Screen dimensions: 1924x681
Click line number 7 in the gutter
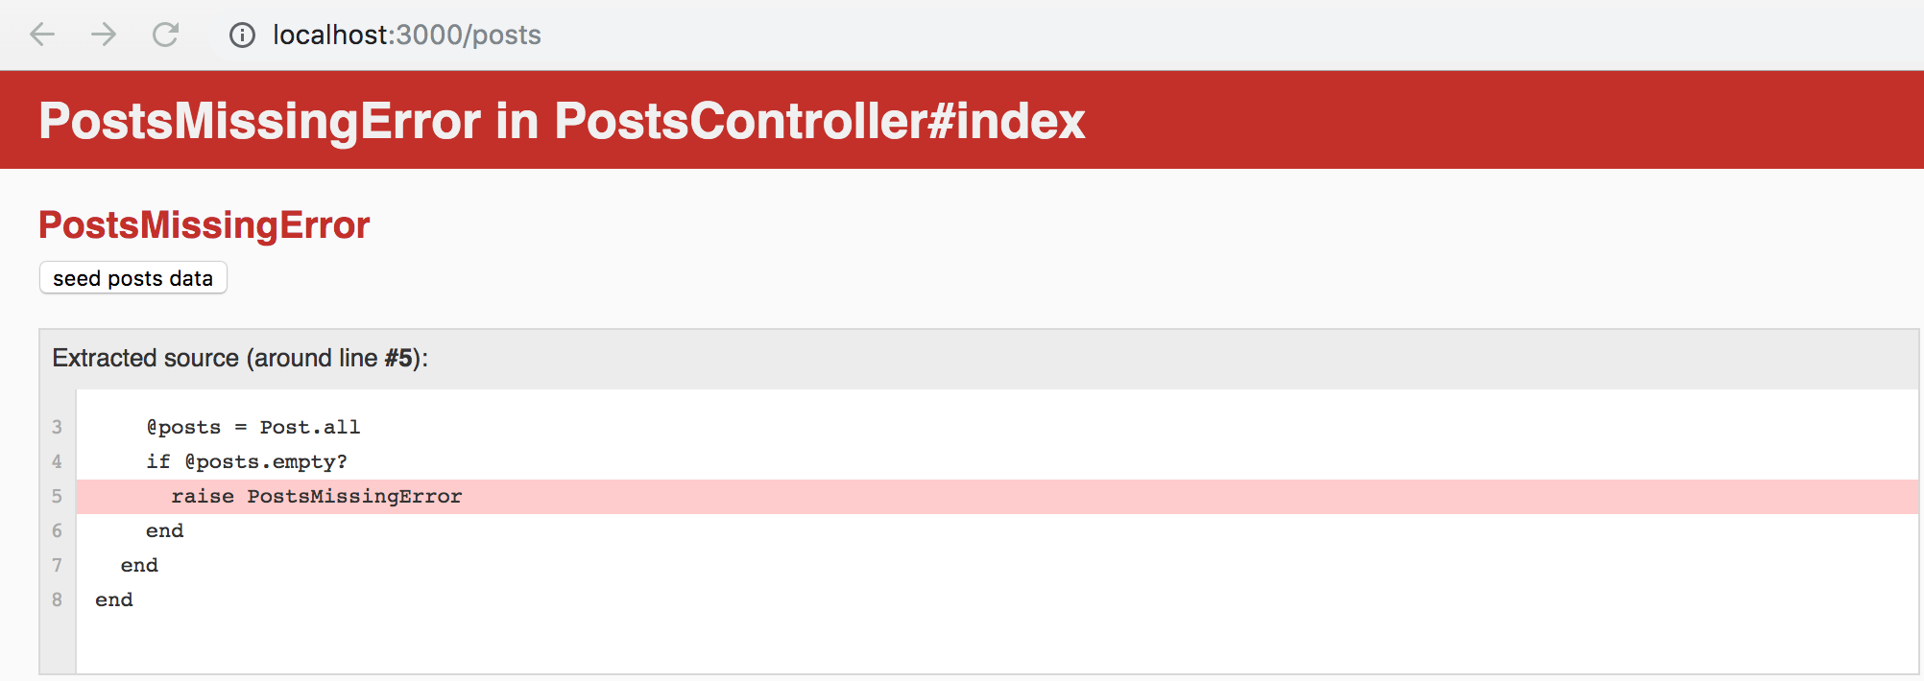tap(57, 565)
